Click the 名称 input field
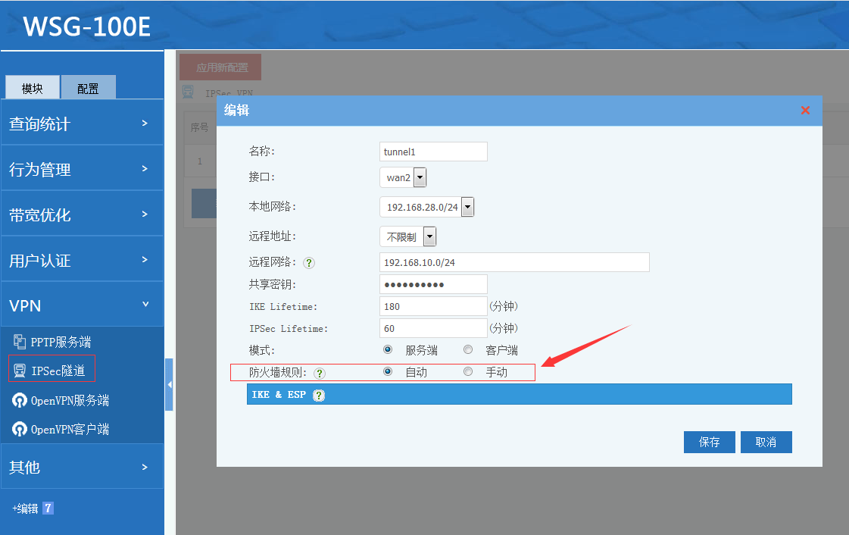Viewport: 849px width, 535px height. tap(432, 152)
